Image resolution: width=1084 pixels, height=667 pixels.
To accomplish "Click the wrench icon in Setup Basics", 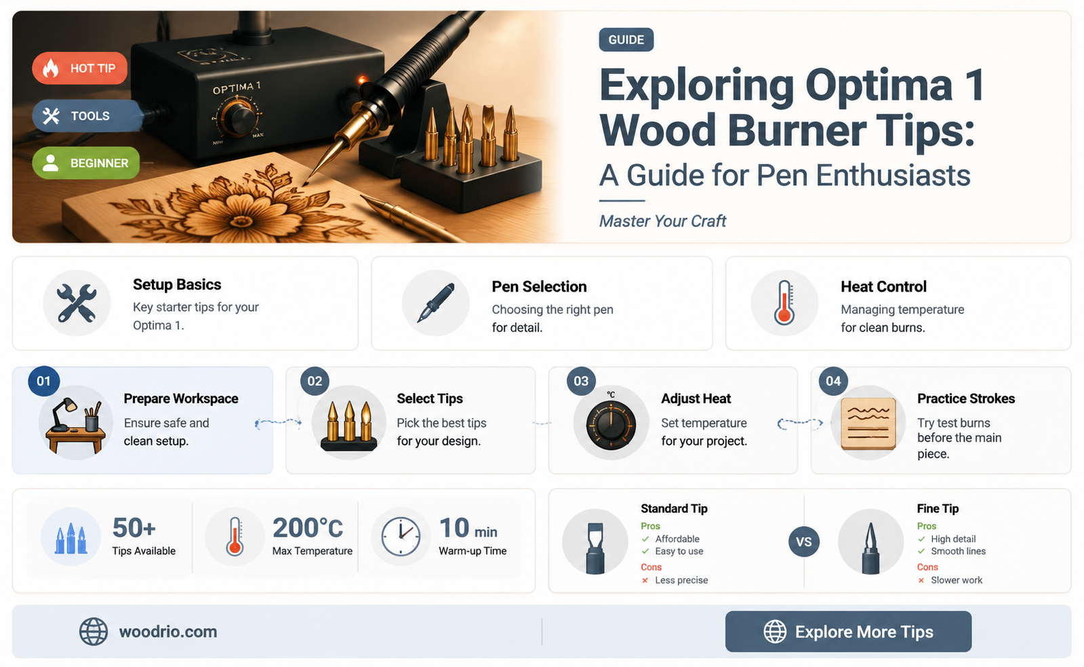I will click(x=77, y=303).
